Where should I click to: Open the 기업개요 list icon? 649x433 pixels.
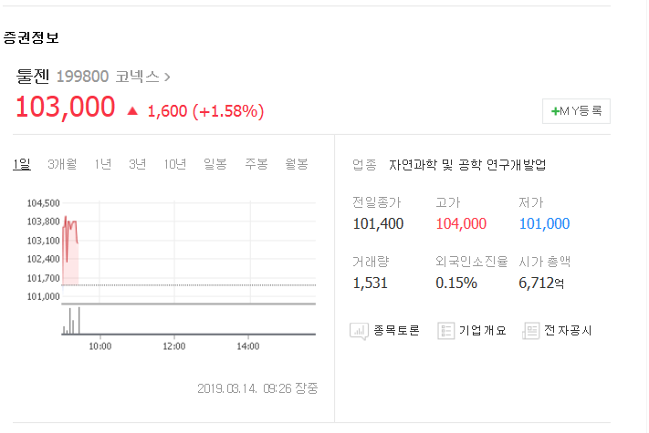click(445, 331)
